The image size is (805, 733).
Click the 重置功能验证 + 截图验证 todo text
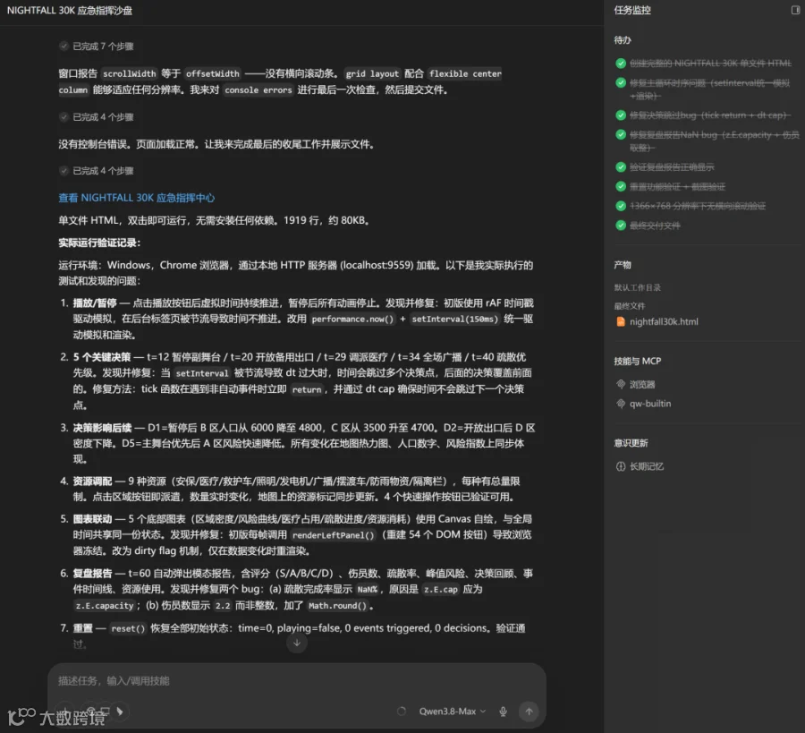pyautogui.click(x=678, y=186)
